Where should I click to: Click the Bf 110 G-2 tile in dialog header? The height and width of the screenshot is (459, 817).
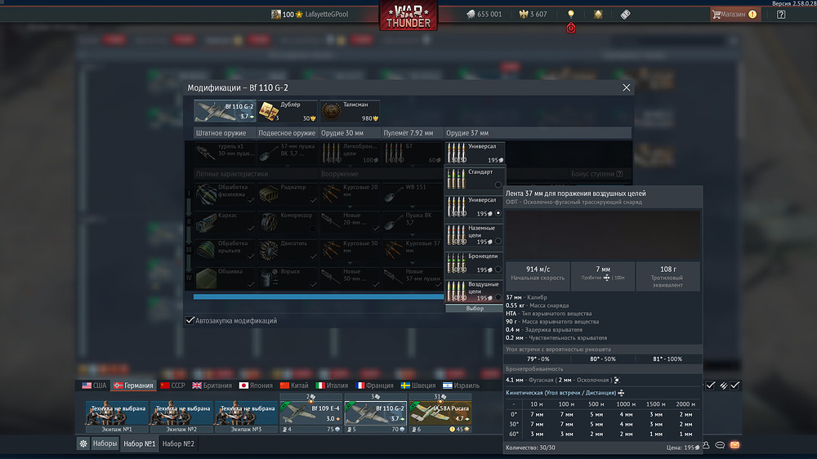tap(225, 111)
